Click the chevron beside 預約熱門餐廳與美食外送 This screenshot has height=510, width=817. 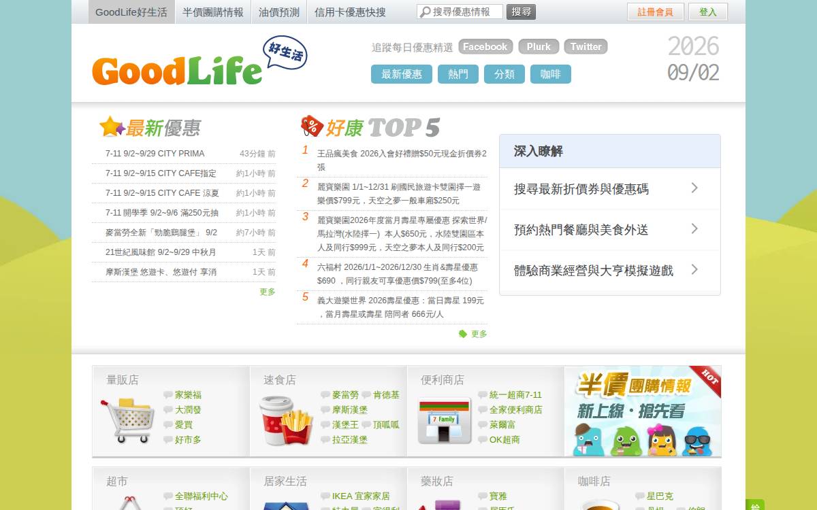point(694,228)
